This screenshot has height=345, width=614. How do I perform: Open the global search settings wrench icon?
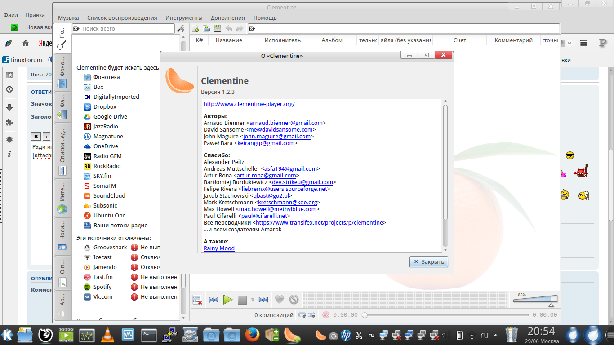(x=181, y=28)
